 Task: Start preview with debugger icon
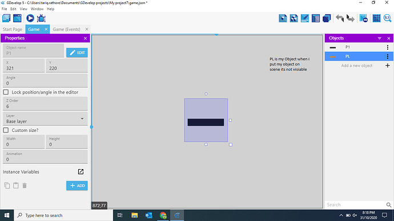(x=41, y=18)
